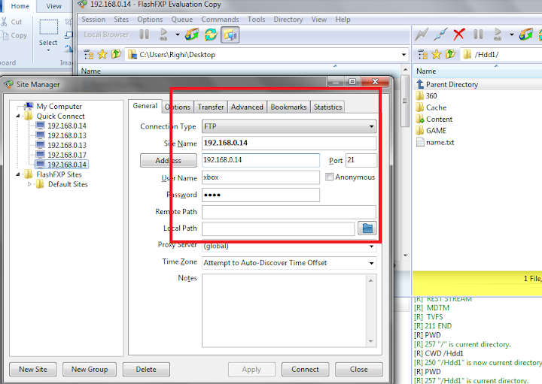Open the Queue menu
The width and height of the screenshot is (542, 384).
coord(182,20)
